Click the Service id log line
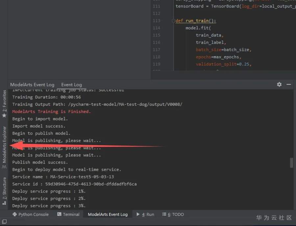Image resolution: width=296 pixels, height=226 pixels. click(x=74, y=184)
